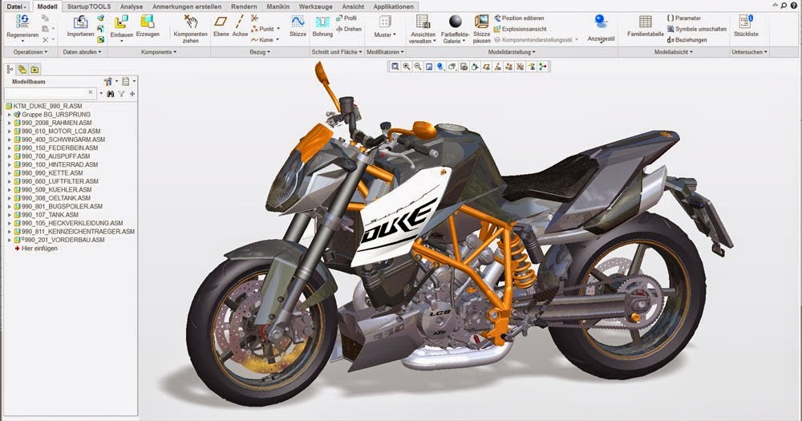802x421 pixels.
Task: Click the repaint icon in graphics toolbar
Action: coord(429,67)
